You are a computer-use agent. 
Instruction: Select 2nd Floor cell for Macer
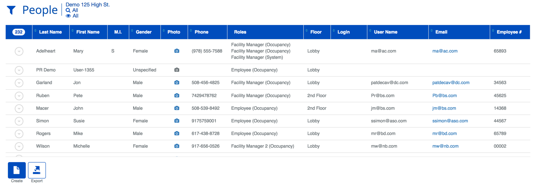tap(317, 108)
